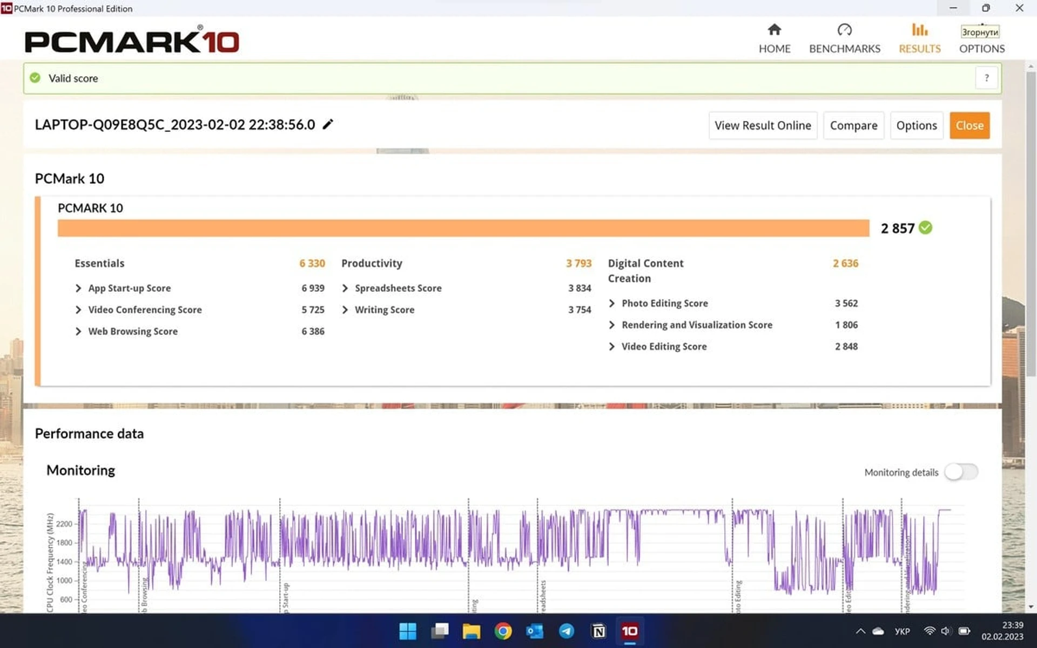This screenshot has width=1037, height=648.
Task: Open the HOME tab
Action: click(x=774, y=38)
